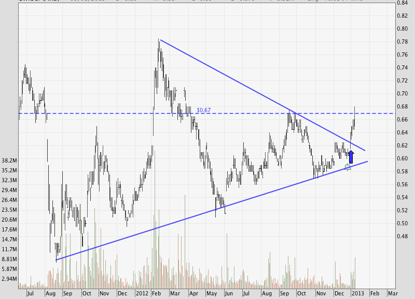Click the blue up arrow annotation
The height and width of the screenshot is (299, 415).
point(351,157)
